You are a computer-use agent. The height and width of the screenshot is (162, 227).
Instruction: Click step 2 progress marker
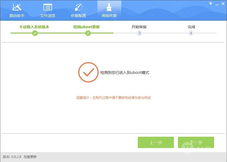(88, 33)
